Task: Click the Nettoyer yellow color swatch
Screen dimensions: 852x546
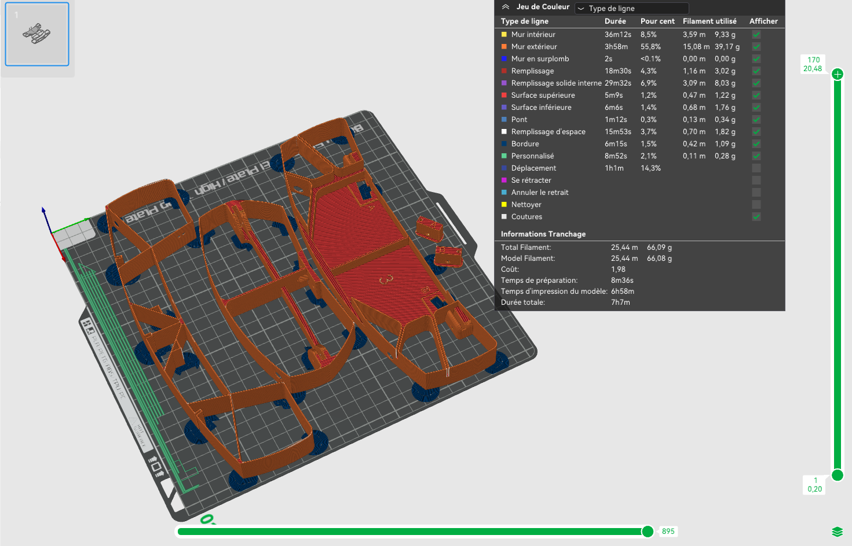Action: click(x=504, y=205)
